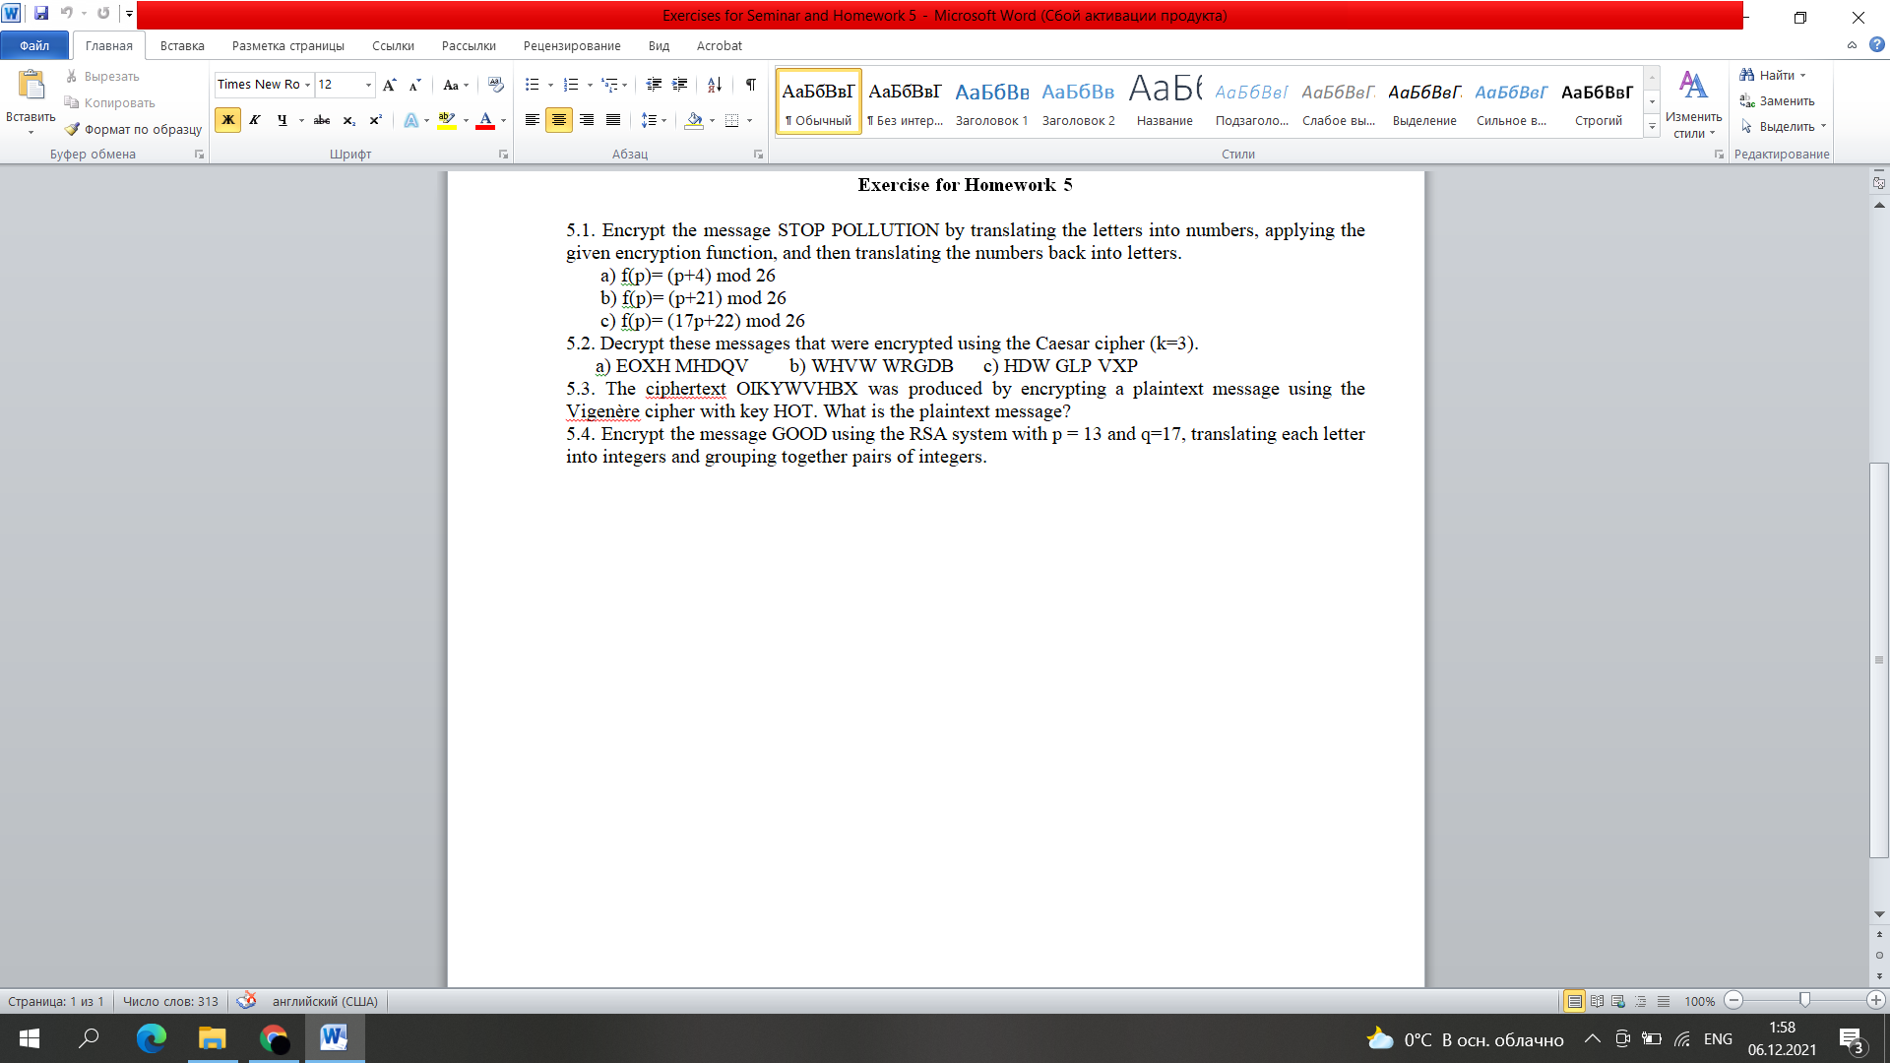Select the italic (К) formatting icon

click(x=254, y=120)
